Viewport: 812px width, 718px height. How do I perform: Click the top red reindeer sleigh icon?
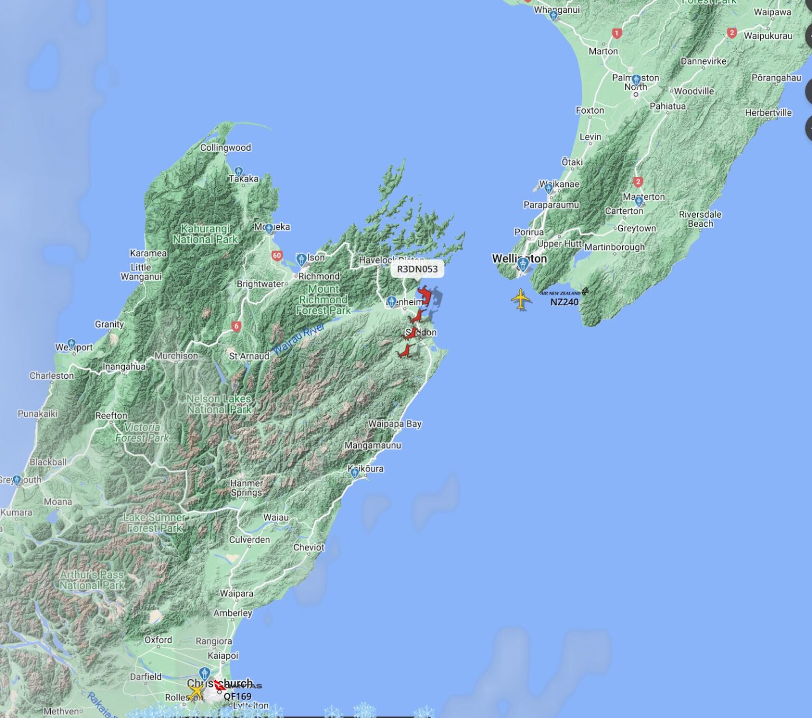[424, 294]
